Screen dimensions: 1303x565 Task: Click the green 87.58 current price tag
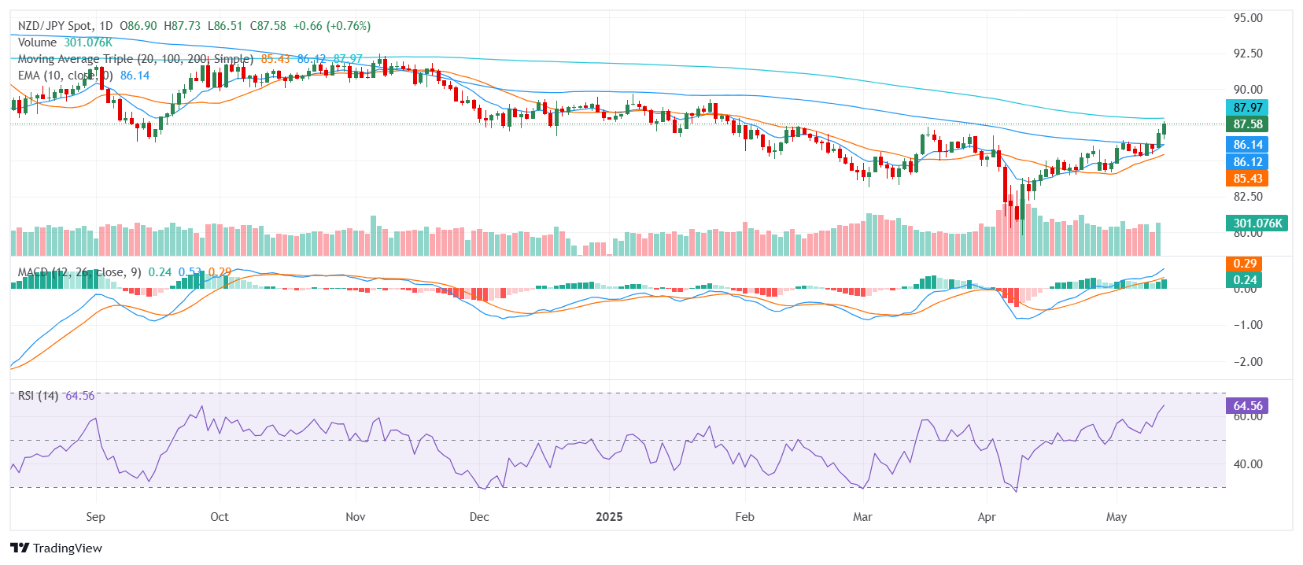[1247, 124]
